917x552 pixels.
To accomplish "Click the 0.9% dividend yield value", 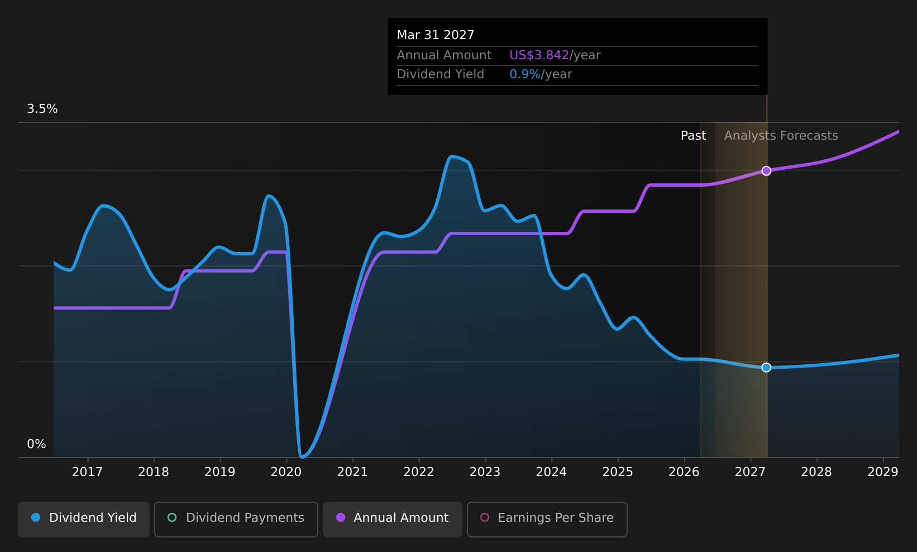I will (525, 74).
